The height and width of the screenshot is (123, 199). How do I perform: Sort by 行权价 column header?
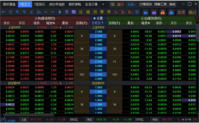[98, 23]
